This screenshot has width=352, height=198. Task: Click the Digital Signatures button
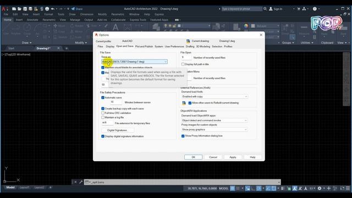(x=118, y=130)
